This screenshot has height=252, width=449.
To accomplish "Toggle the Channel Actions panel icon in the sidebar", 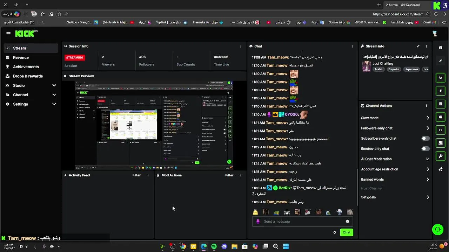I will (x=441, y=143).
